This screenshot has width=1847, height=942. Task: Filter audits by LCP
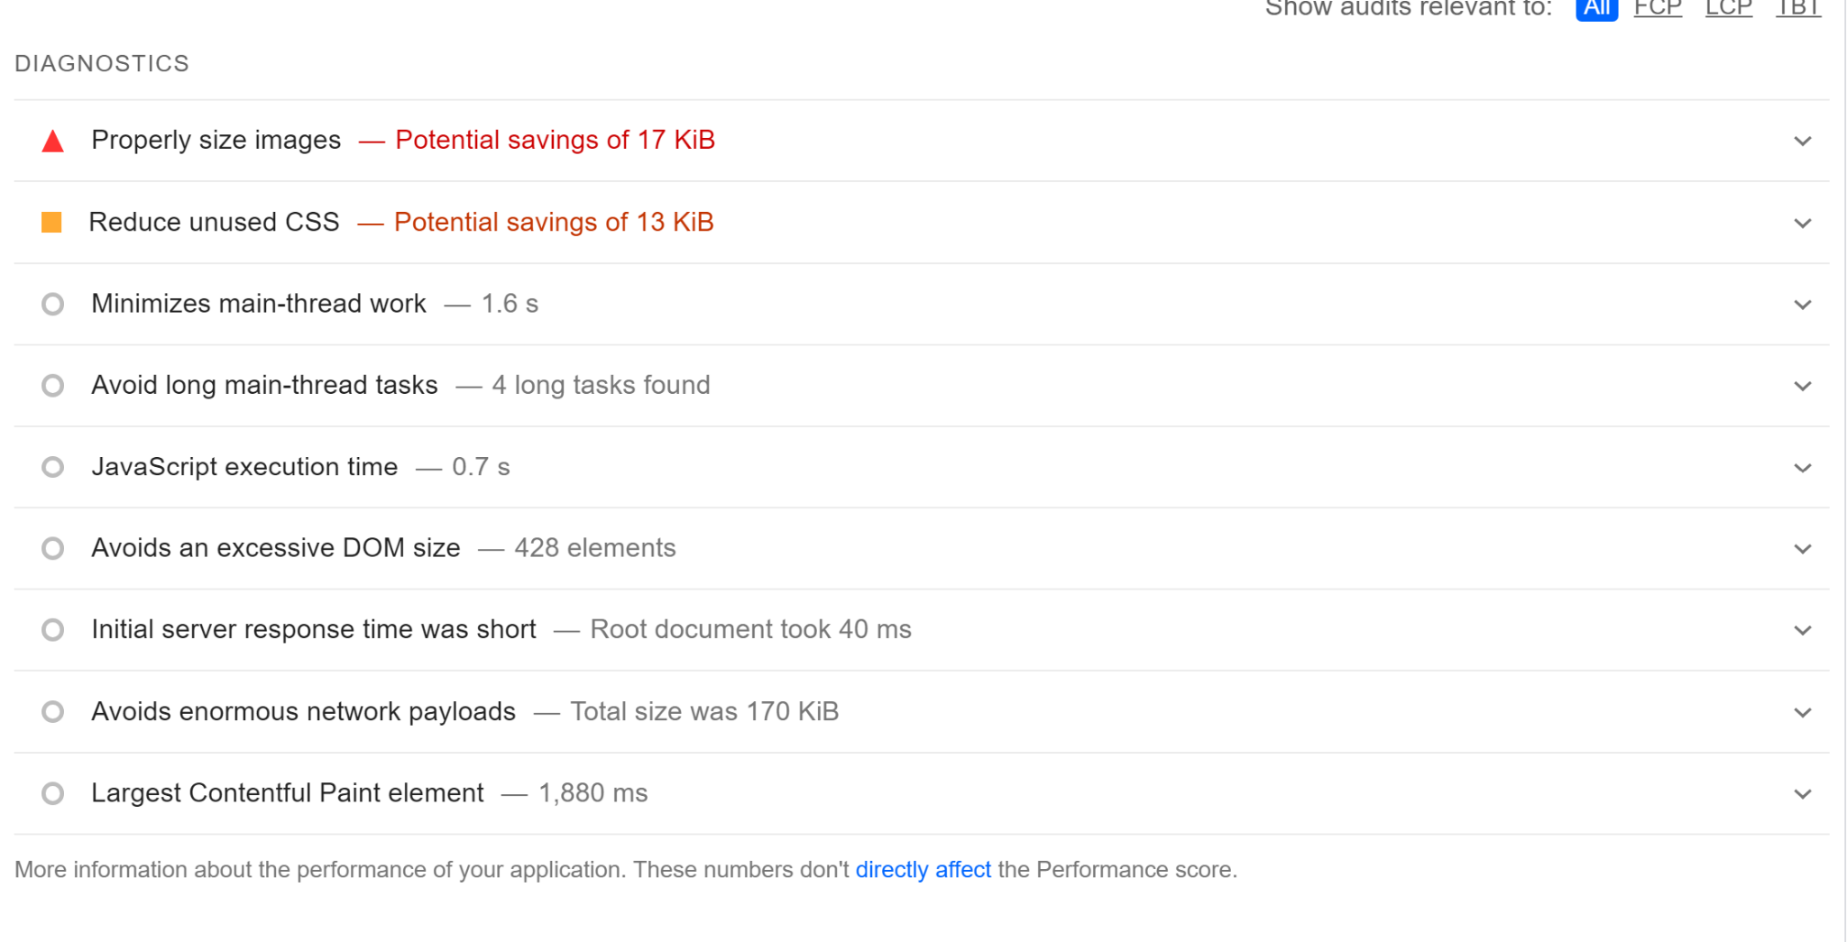[x=1728, y=9]
